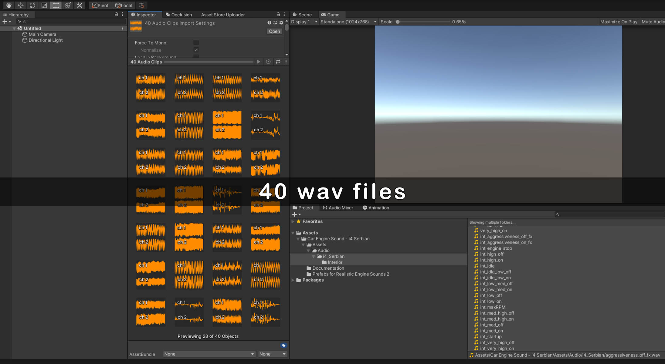Enable Force To Mono checkbox

pos(196,42)
